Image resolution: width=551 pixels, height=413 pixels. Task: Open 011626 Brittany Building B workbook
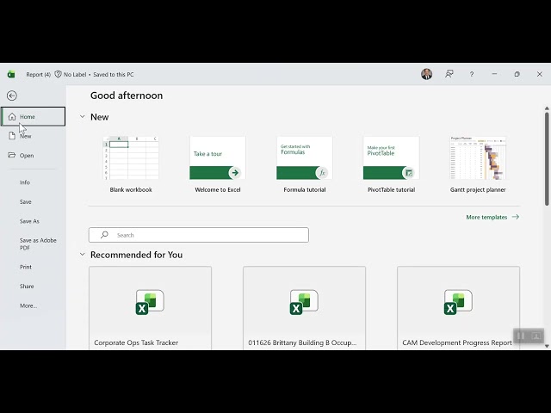(304, 308)
